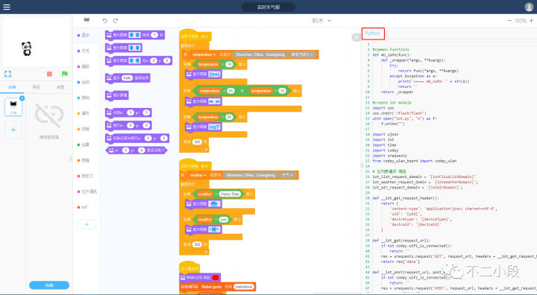Edit Shenzhen location in weather block
This screenshot has width=537, height=295.
[x=251, y=175]
